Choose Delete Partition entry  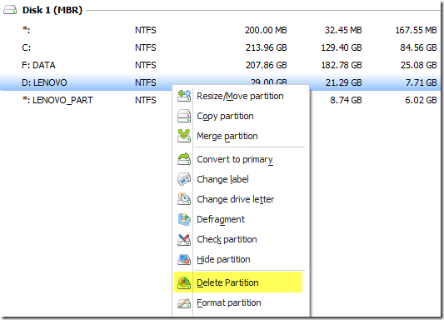click(x=238, y=282)
